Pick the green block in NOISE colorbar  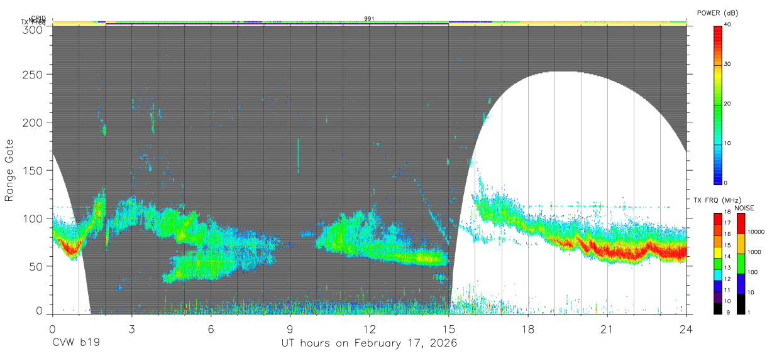740,263
